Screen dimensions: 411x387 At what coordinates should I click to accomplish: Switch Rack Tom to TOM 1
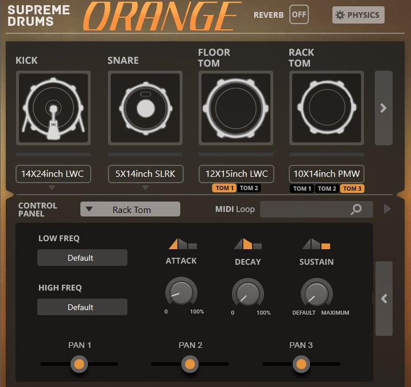302,189
